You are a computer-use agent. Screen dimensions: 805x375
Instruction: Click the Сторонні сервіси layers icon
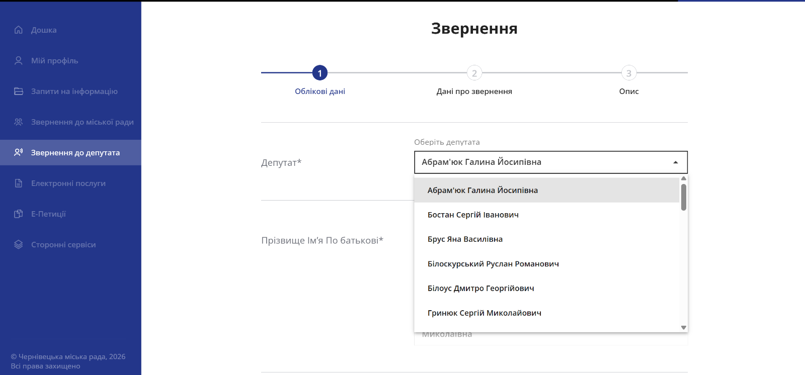[x=19, y=244]
